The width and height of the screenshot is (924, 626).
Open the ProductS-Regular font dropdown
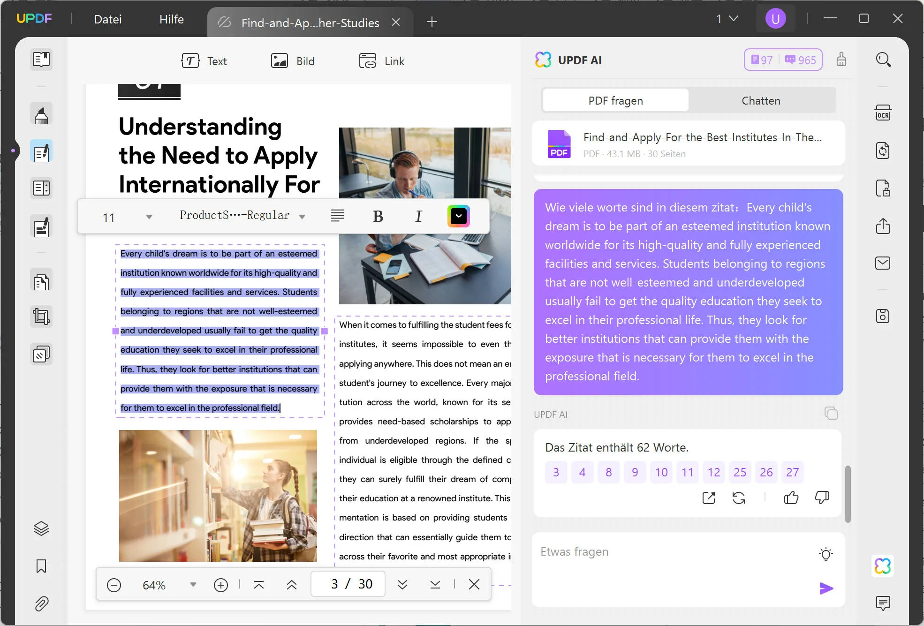302,217
